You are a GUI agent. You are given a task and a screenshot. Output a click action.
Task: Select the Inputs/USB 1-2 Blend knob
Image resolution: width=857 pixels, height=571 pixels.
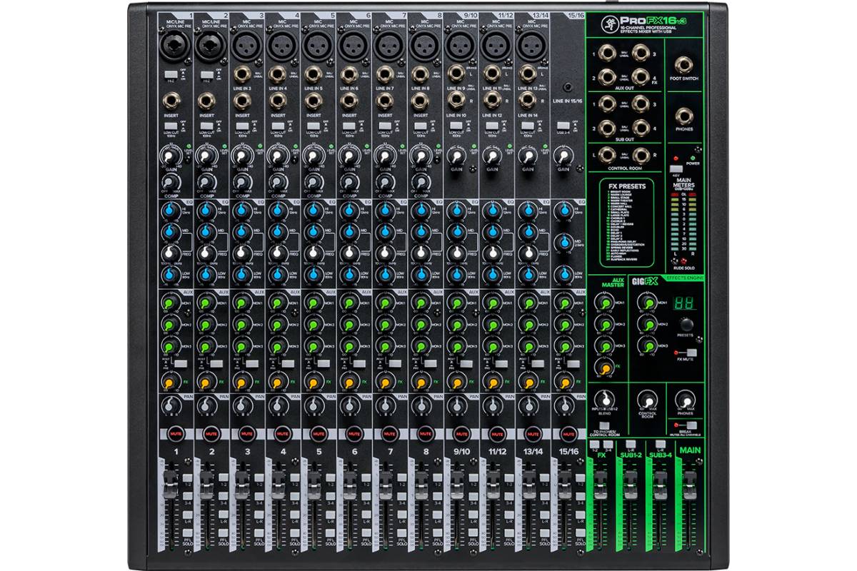[605, 401]
